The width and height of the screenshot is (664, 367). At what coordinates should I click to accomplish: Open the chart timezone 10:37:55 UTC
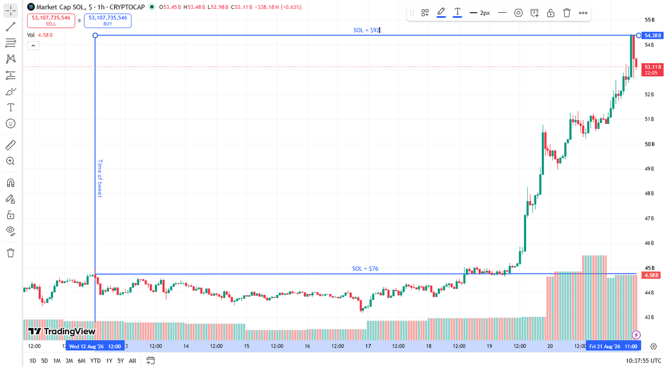point(642,360)
